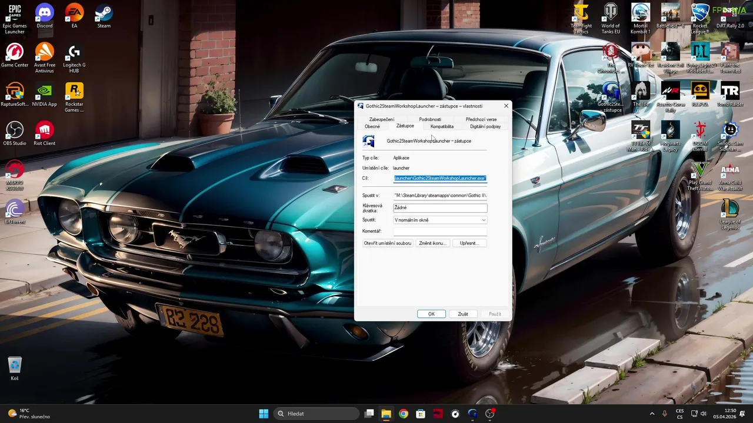Select Teamfight Tactics desktop icon
Screen dimensions: 753x423
tap(581, 19)
